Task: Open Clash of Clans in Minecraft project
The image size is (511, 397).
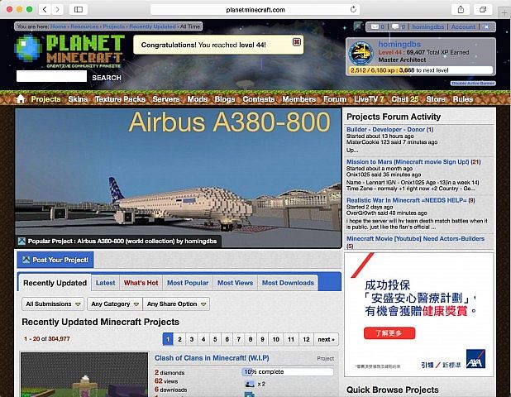Action: pyautogui.click(x=212, y=358)
